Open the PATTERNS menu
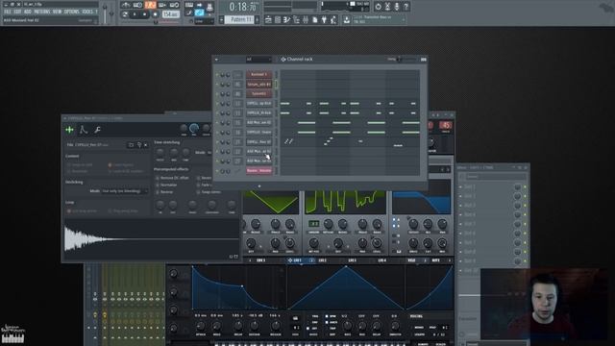This screenshot has height=346, width=615. tap(42, 12)
